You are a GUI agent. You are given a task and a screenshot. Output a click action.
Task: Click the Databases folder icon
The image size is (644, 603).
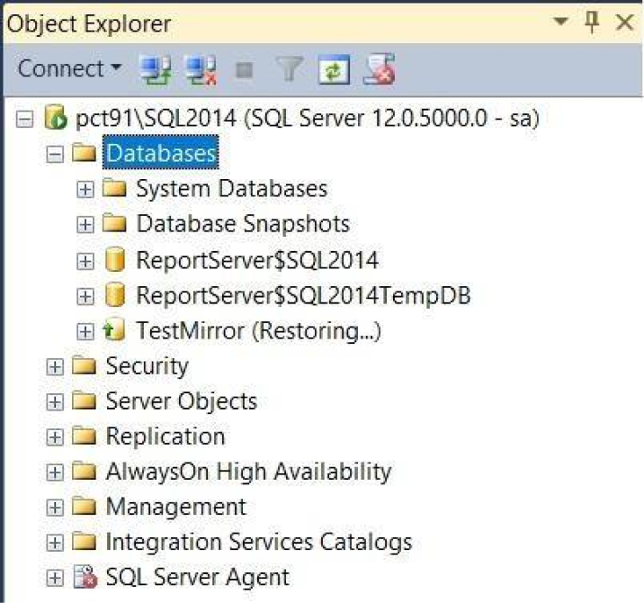pyautogui.click(x=85, y=153)
